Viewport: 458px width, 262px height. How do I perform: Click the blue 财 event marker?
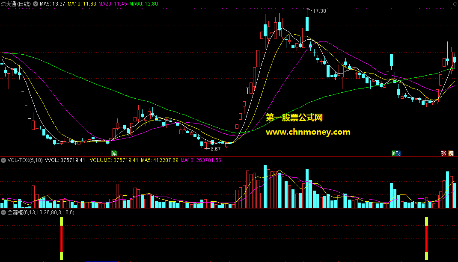click(399, 153)
